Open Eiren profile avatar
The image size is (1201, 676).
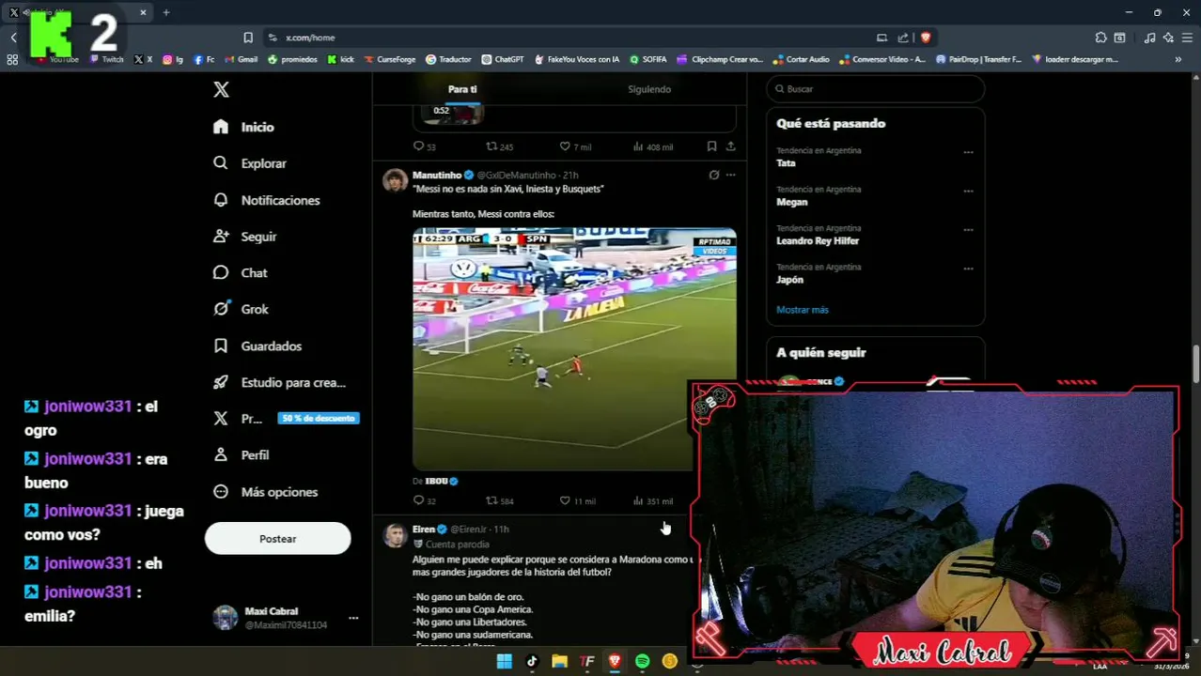(x=395, y=535)
